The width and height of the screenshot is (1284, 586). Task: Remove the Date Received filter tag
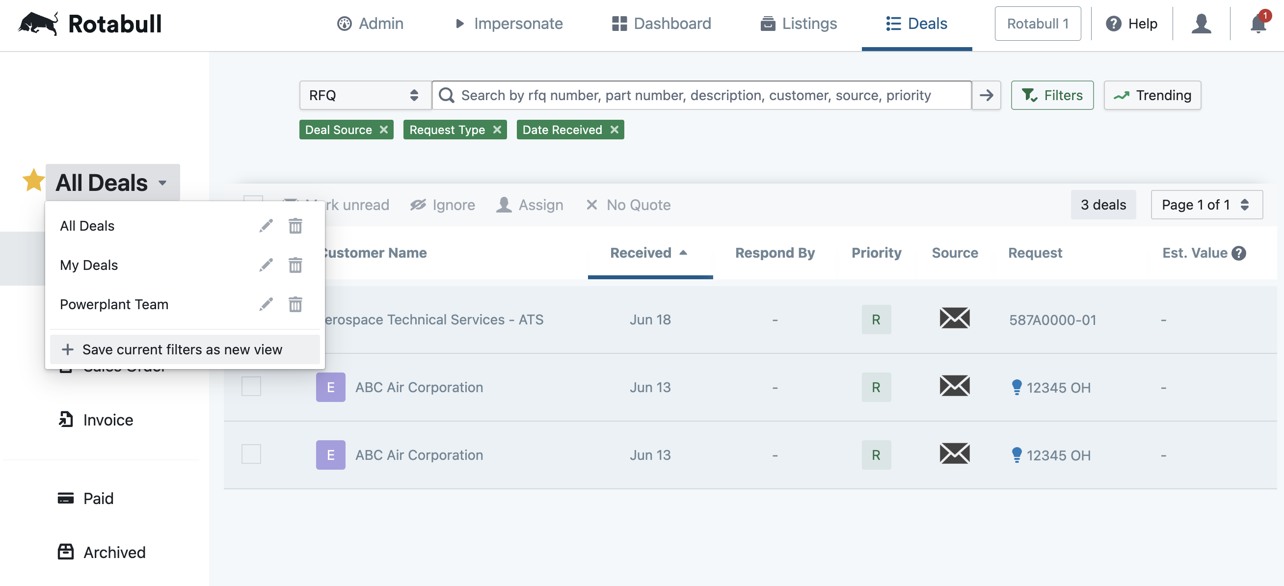pyautogui.click(x=616, y=129)
